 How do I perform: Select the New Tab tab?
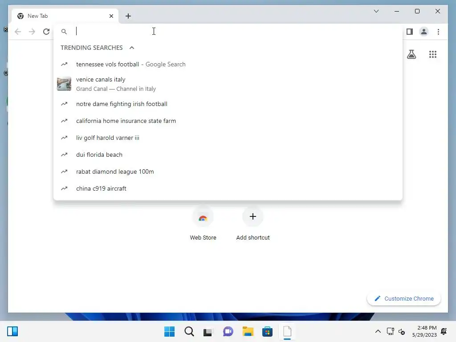(65, 16)
